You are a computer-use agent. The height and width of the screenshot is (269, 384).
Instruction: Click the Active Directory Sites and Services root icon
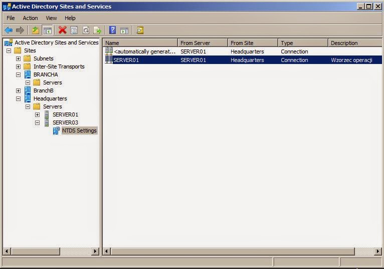coord(9,42)
